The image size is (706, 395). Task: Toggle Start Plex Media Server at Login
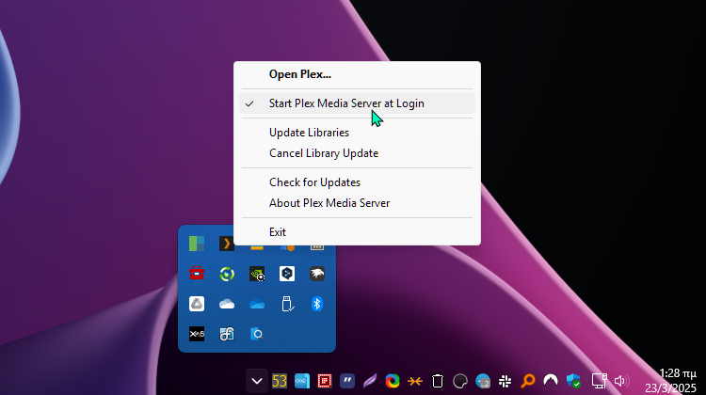[357, 103]
